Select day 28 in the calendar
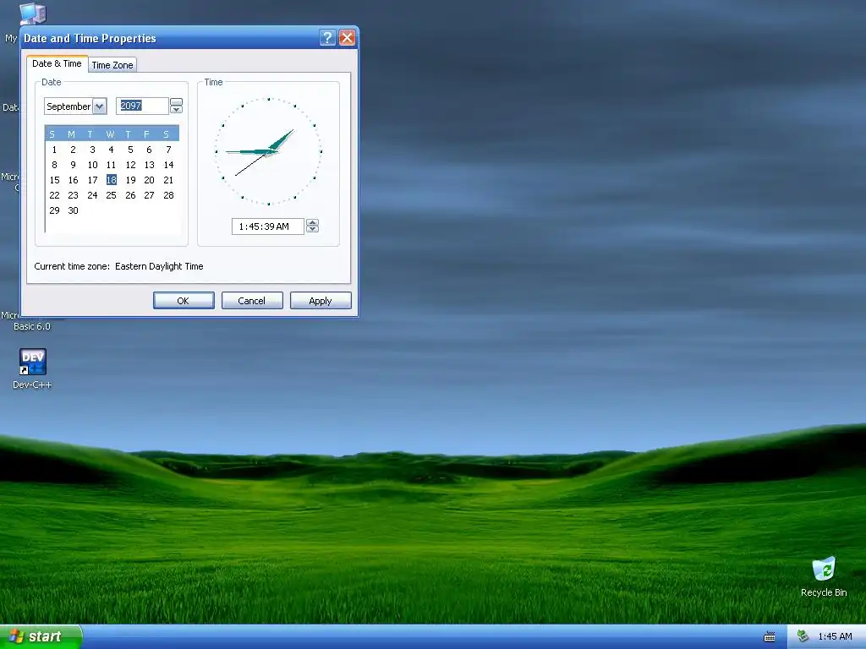This screenshot has height=649, width=866. [168, 195]
